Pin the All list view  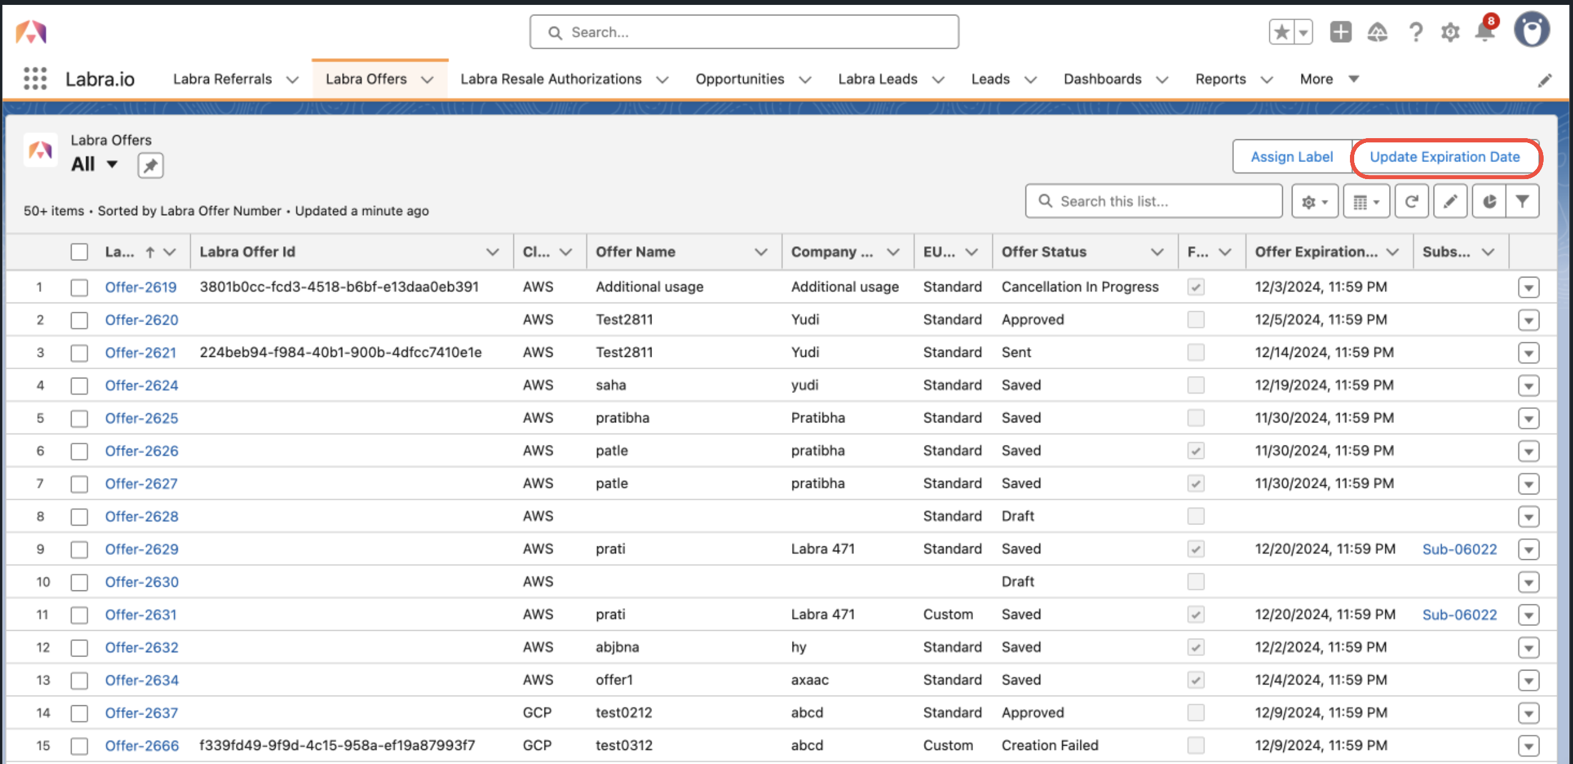150,165
